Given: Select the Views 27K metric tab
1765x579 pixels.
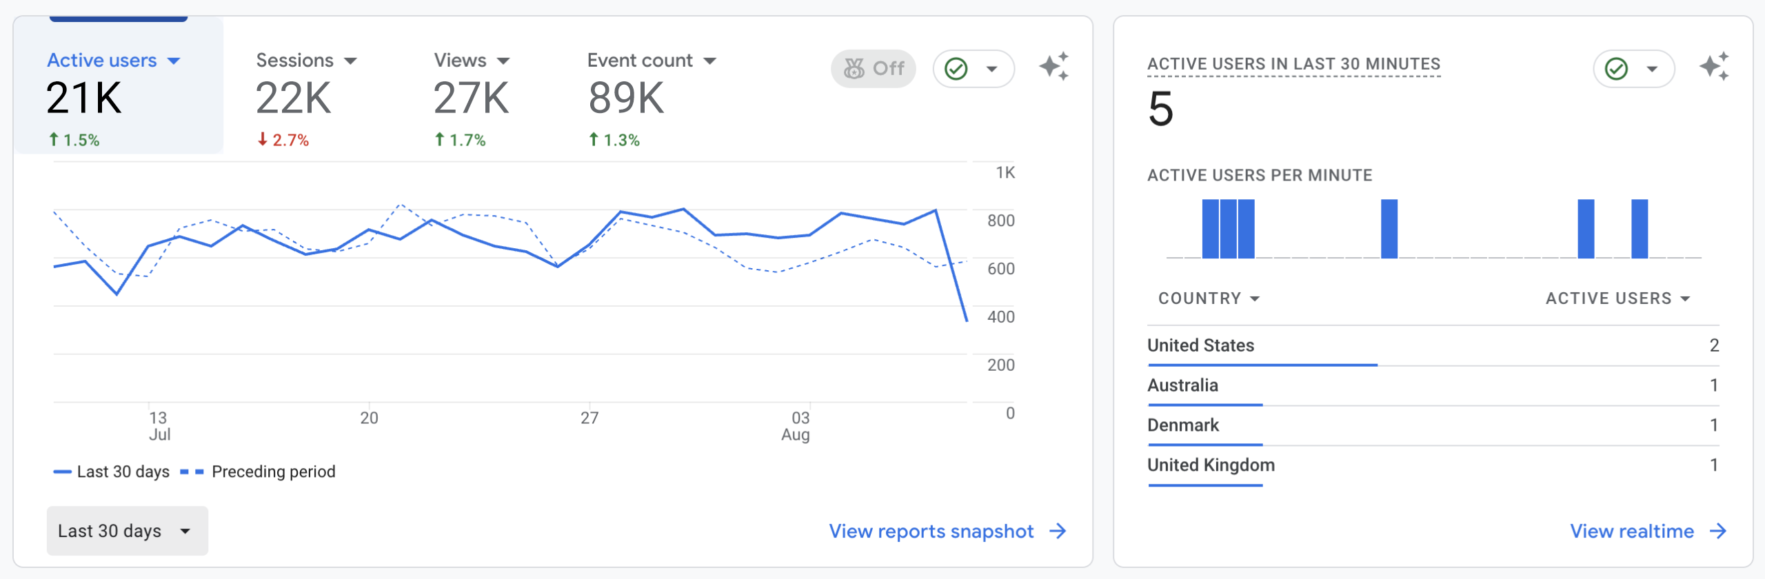Looking at the screenshot, I should [x=472, y=96].
